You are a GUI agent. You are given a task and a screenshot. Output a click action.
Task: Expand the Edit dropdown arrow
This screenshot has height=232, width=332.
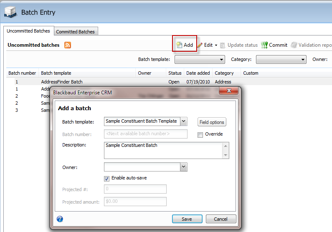tap(216, 45)
